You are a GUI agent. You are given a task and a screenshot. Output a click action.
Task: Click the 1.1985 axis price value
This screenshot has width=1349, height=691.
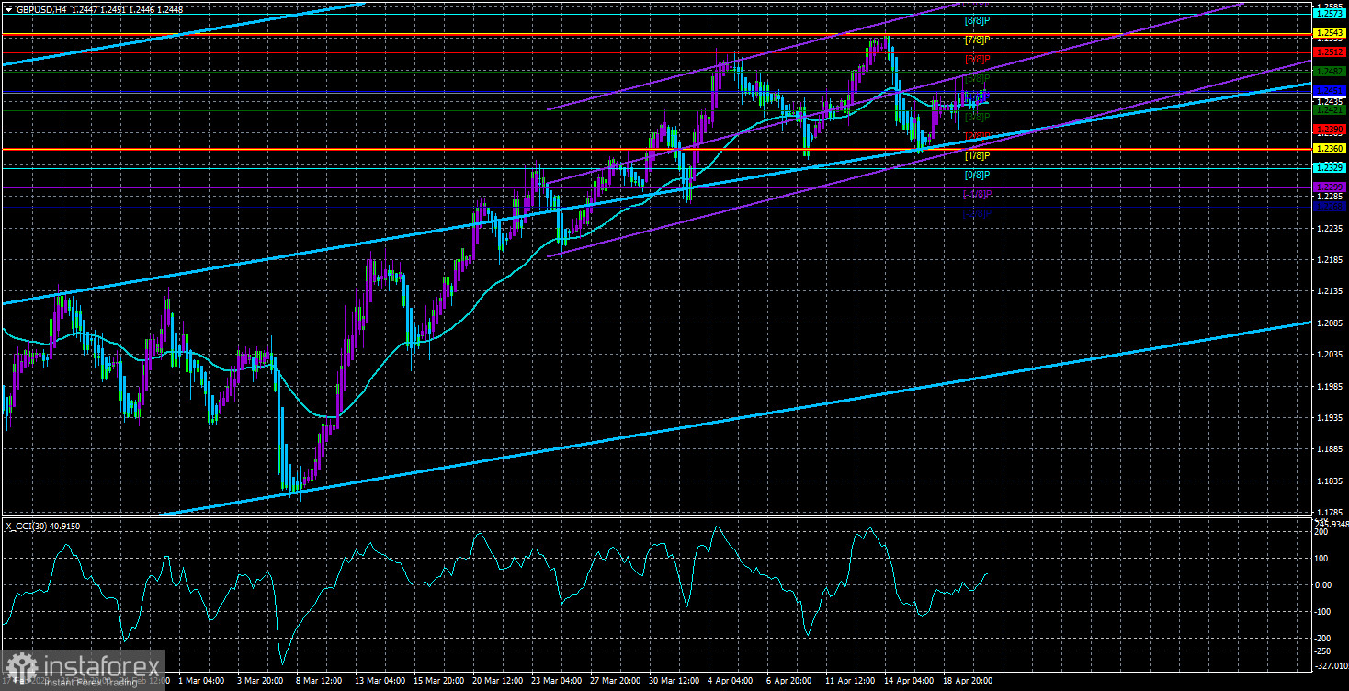pos(1330,386)
